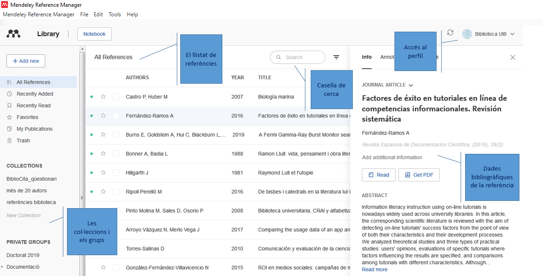Click the Mendeley logo icon

(14, 33)
